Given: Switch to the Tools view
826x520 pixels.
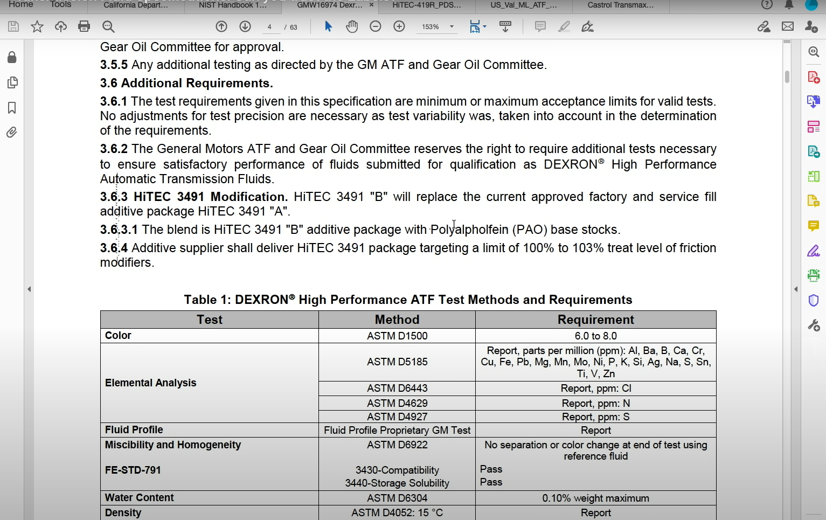Looking at the screenshot, I should [x=61, y=4].
